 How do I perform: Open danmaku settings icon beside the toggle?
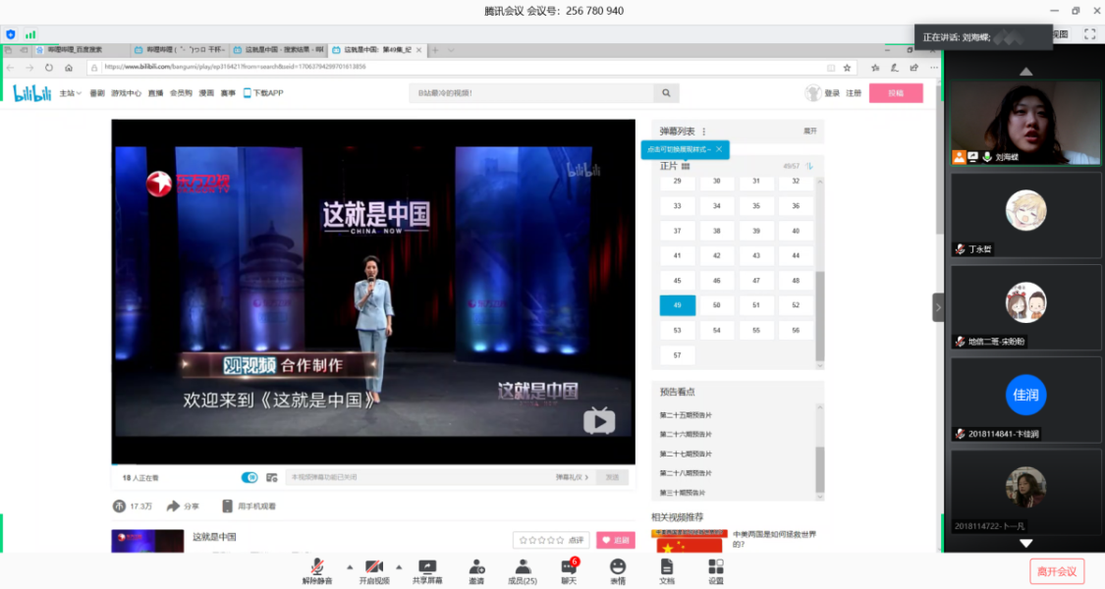(x=272, y=478)
